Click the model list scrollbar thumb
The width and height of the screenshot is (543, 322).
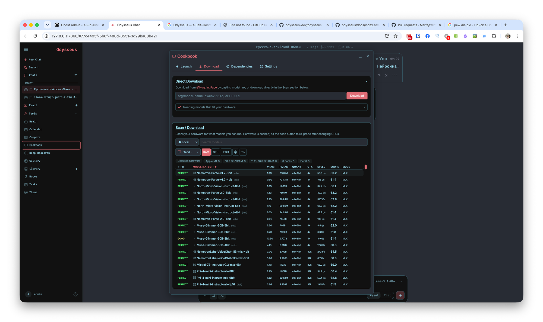point(365,167)
